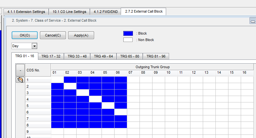Viewport: 256px width, 138px height.
Task: Block COS 2 trunk group 16 cell
Action: coord(247,86)
